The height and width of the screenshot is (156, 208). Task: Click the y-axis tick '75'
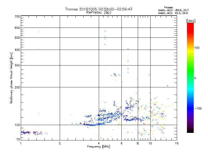click(x=18, y=139)
